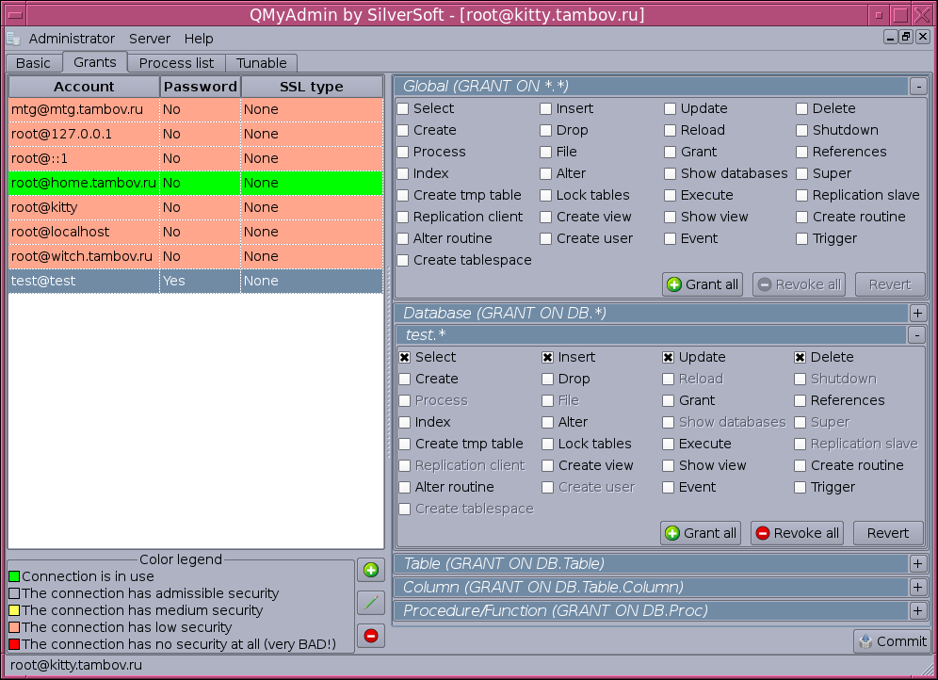Click the edit account pencil icon
Screen dimensions: 938x680
coord(370,603)
